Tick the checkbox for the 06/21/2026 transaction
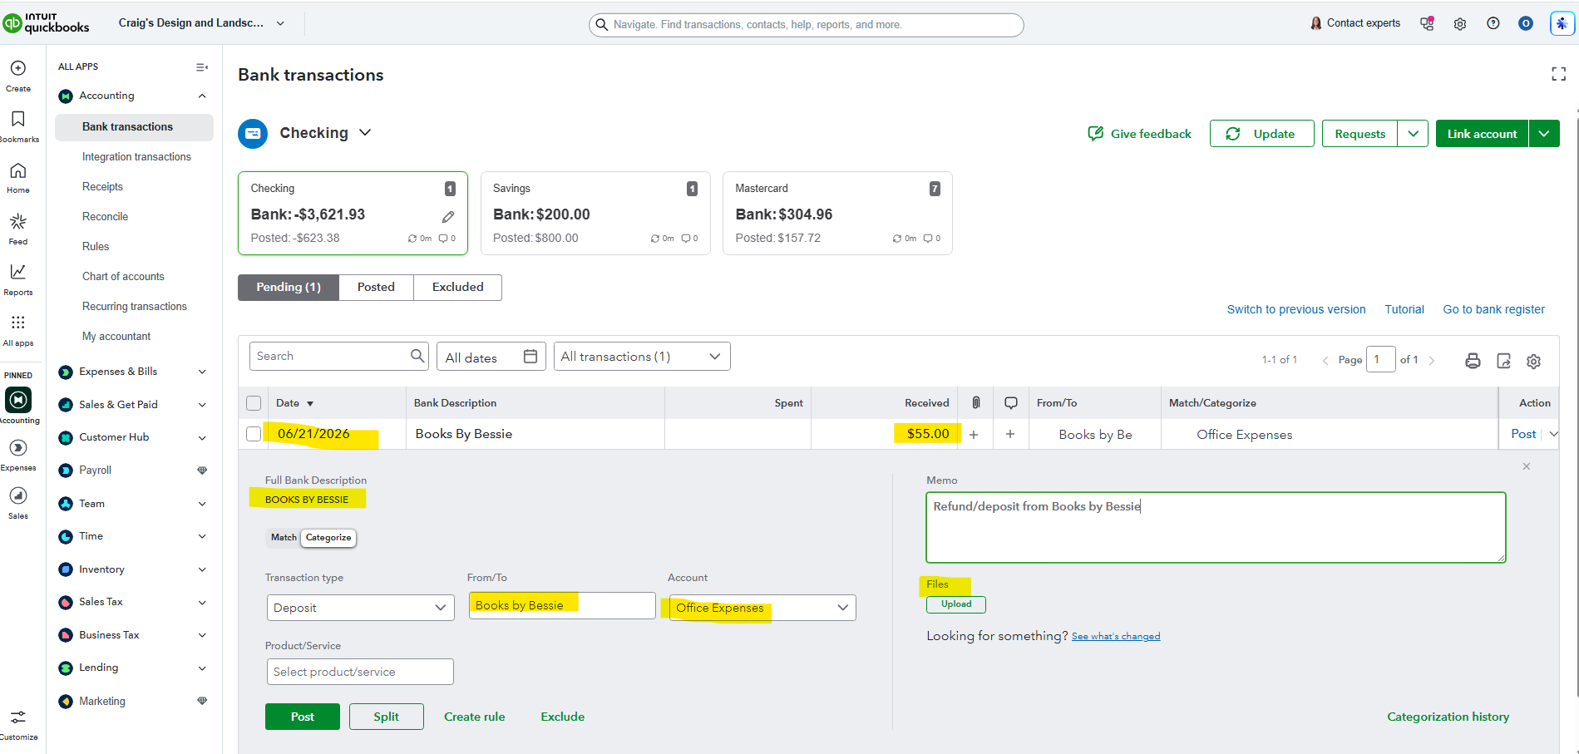Viewport: 1579px width, 754px height. coord(254,434)
